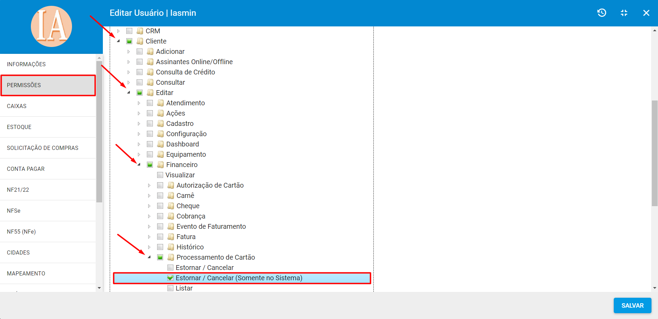
Task: Collapse the Financeiro tree node
Action: pyautogui.click(x=139, y=165)
